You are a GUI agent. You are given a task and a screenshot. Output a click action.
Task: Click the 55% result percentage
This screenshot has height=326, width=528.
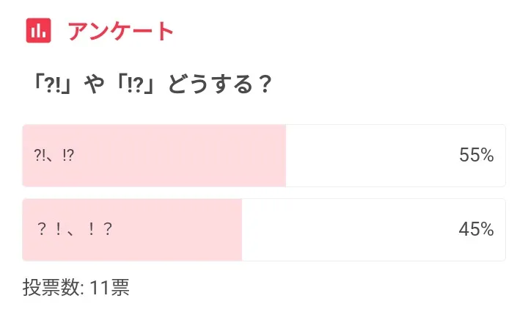(x=476, y=156)
